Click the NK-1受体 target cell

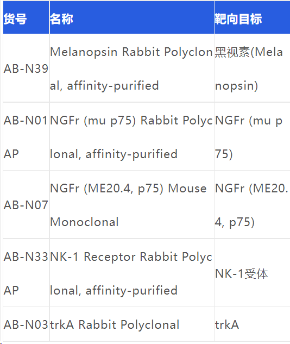[x=241, y=273]
